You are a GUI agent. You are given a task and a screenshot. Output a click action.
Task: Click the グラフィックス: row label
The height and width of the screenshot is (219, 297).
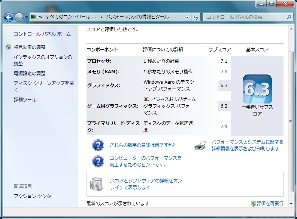click(x=104, y=86)
